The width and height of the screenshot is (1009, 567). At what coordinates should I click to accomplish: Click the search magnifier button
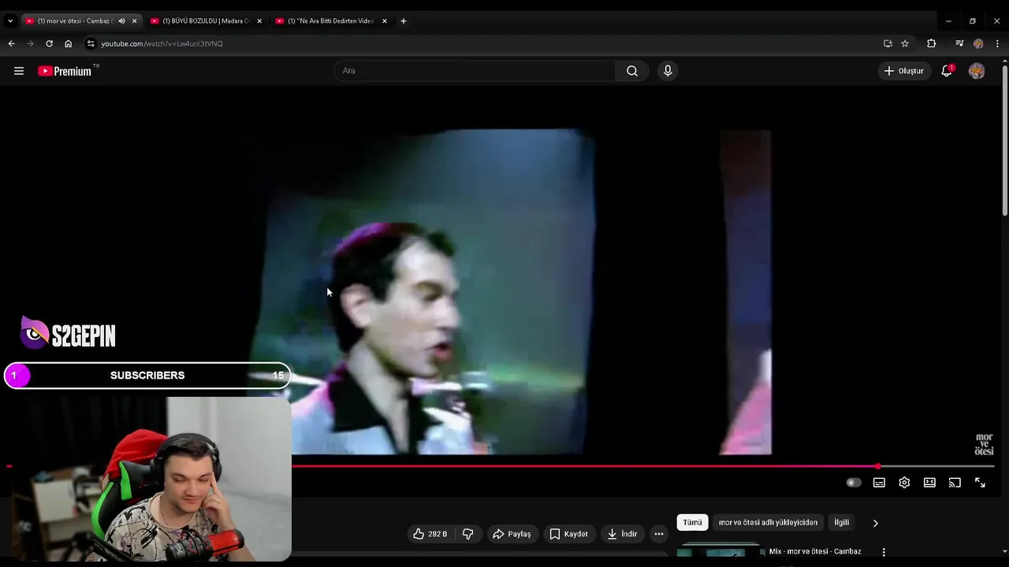point(632,71)
